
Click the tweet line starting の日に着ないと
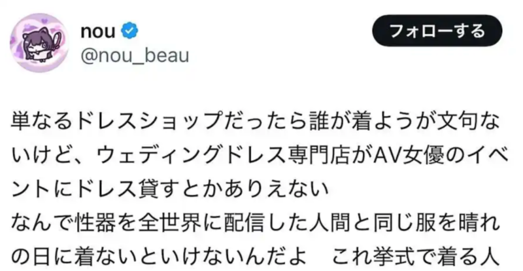tap(256, 257)
